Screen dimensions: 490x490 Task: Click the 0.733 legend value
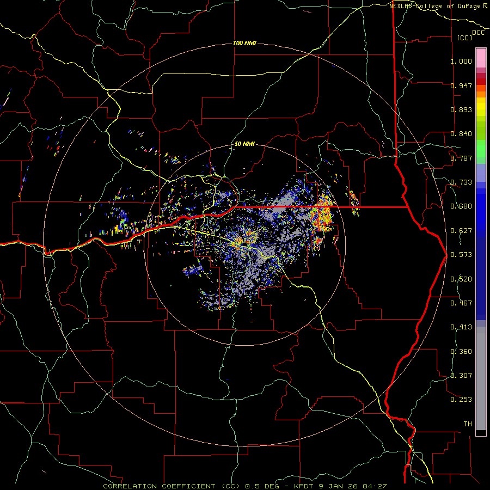point(461,182)
